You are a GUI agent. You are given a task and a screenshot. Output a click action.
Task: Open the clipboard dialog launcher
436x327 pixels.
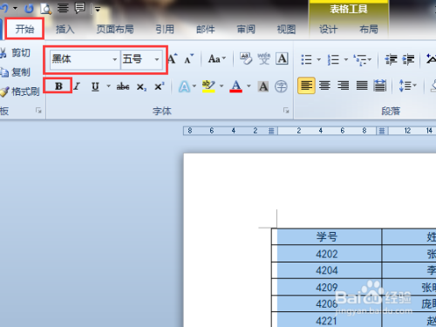(38, 111)
